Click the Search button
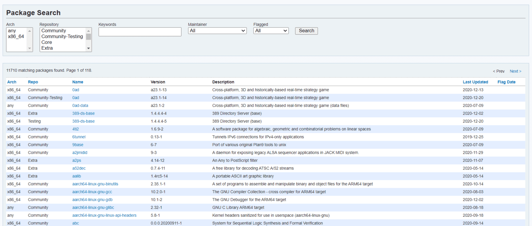Image resolution: width=532 pixels, height=226 pixels. (306, 31)
